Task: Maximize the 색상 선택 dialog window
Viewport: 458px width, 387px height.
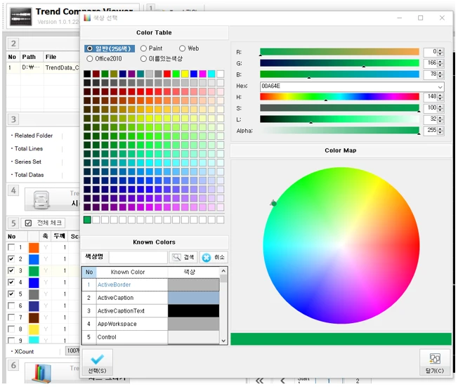Action: pyautogui.click(x=420, y=18)
